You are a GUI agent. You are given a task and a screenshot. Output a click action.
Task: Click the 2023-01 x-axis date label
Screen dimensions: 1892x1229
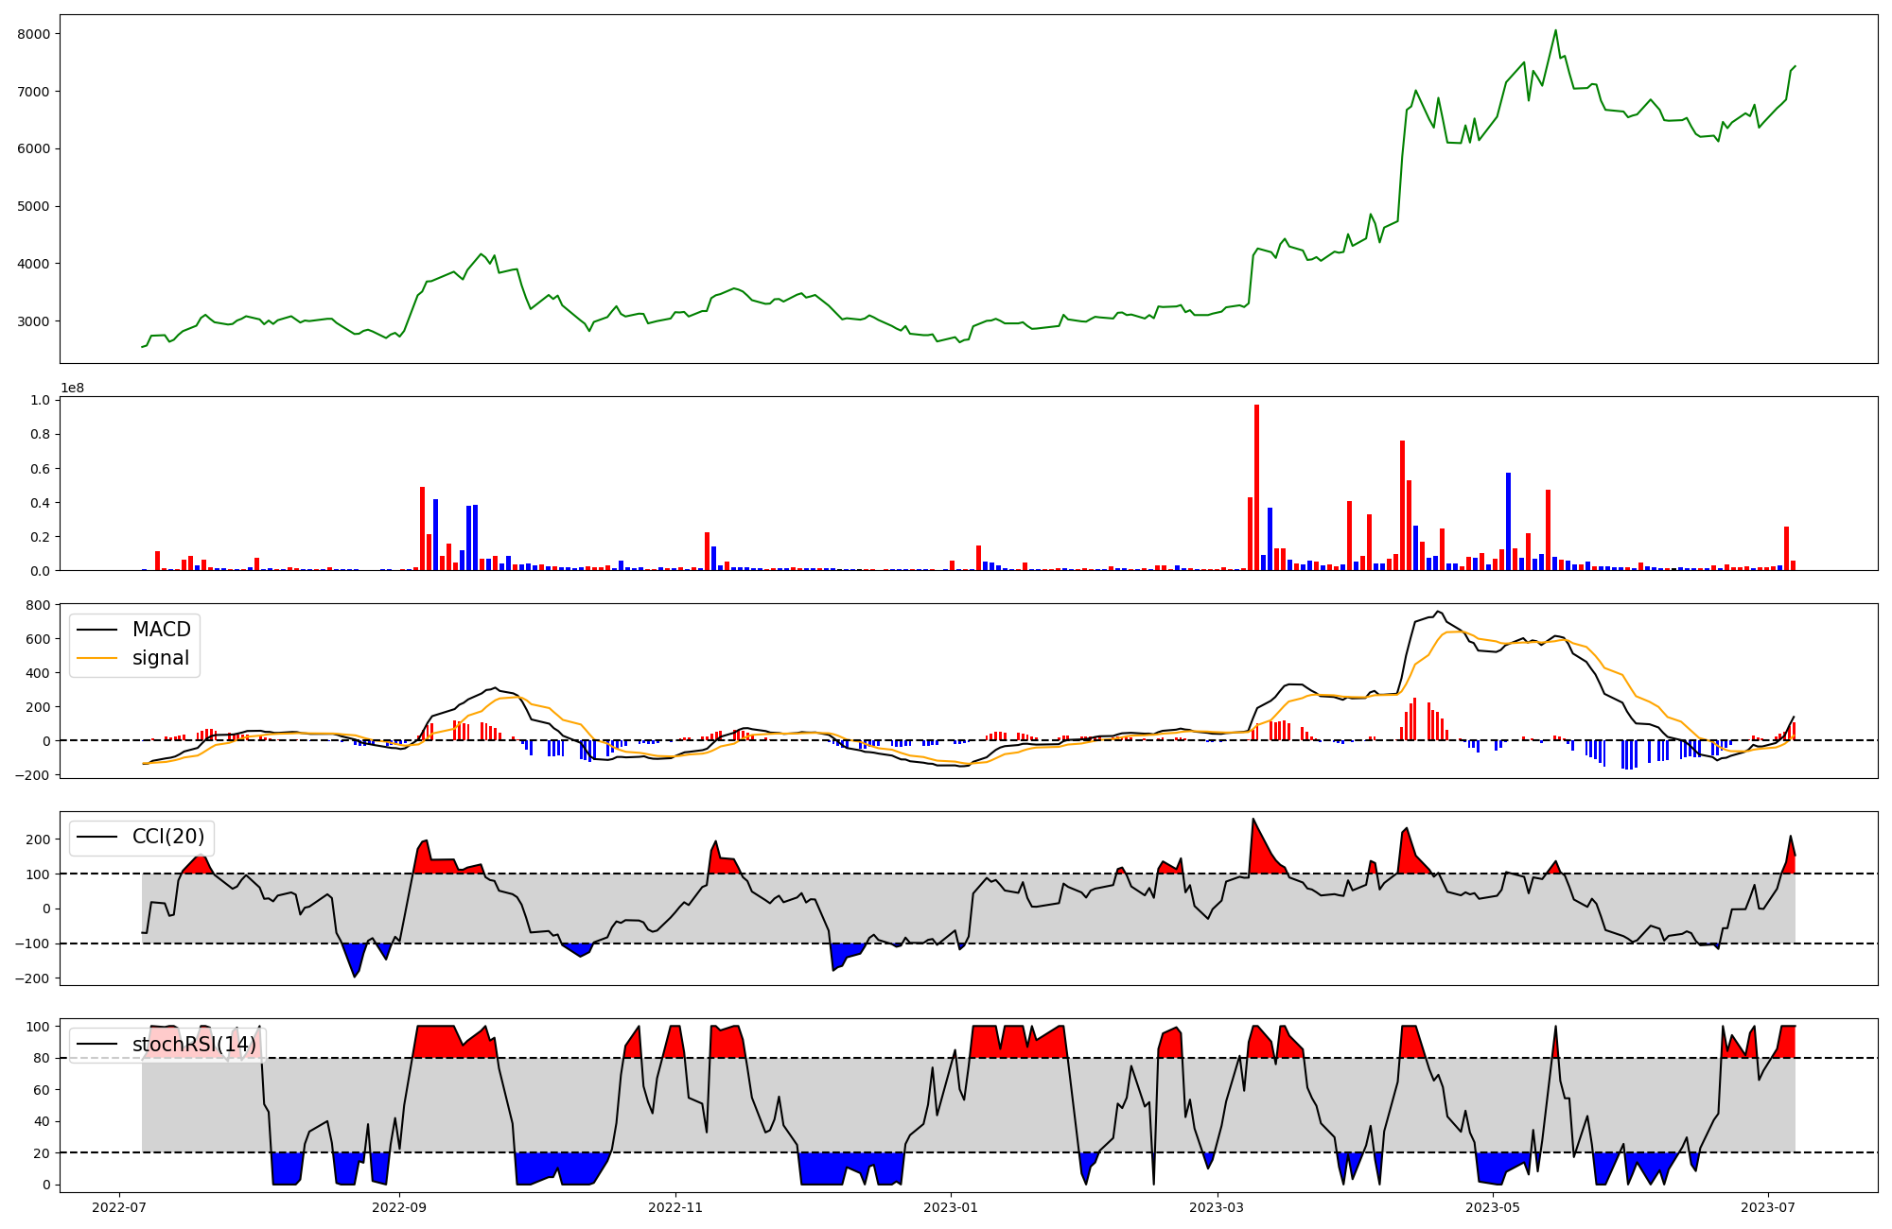(950, 1206)
